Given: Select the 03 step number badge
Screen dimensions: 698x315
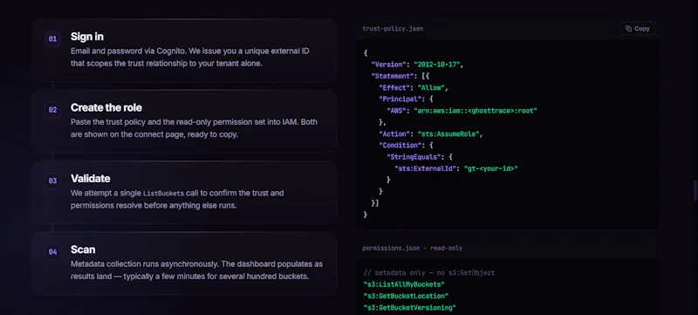Looking at the screenshot, I should (52, 181).
